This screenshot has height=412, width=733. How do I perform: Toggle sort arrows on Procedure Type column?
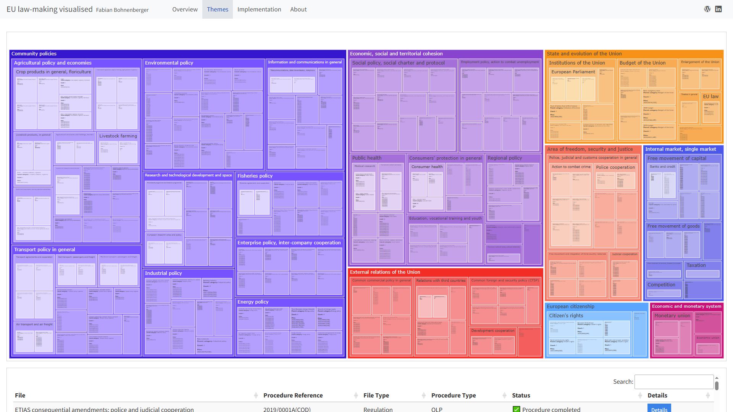504,396
